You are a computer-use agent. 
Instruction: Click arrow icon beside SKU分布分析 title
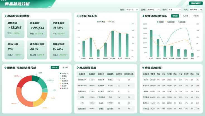tap(77, 16)
